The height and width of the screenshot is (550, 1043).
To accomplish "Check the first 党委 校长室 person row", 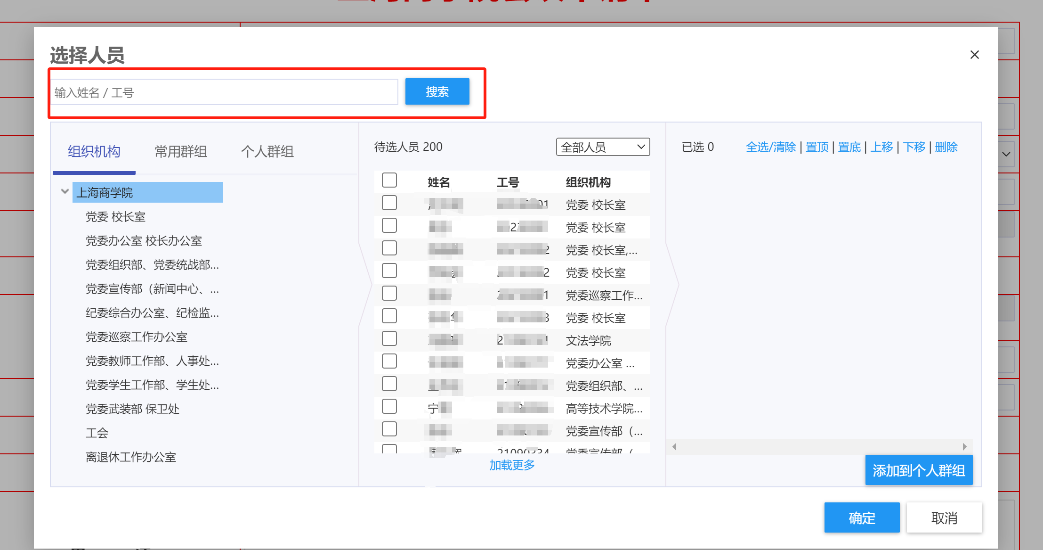I will click(389, 203).
